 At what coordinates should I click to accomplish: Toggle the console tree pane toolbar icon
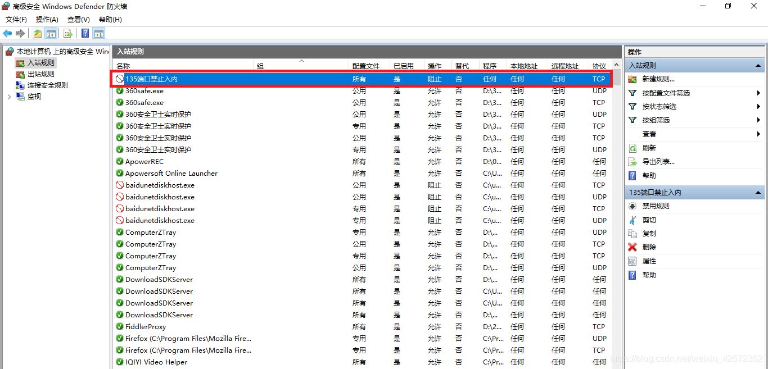click(x=51, y=33)
